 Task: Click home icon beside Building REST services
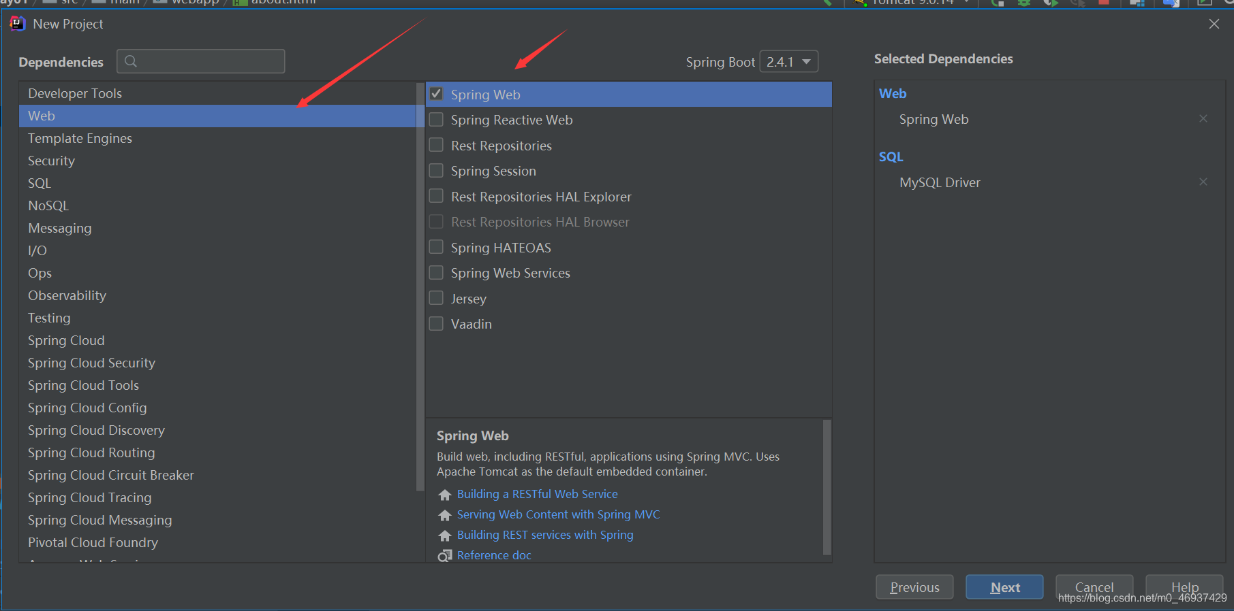point(445,535)
